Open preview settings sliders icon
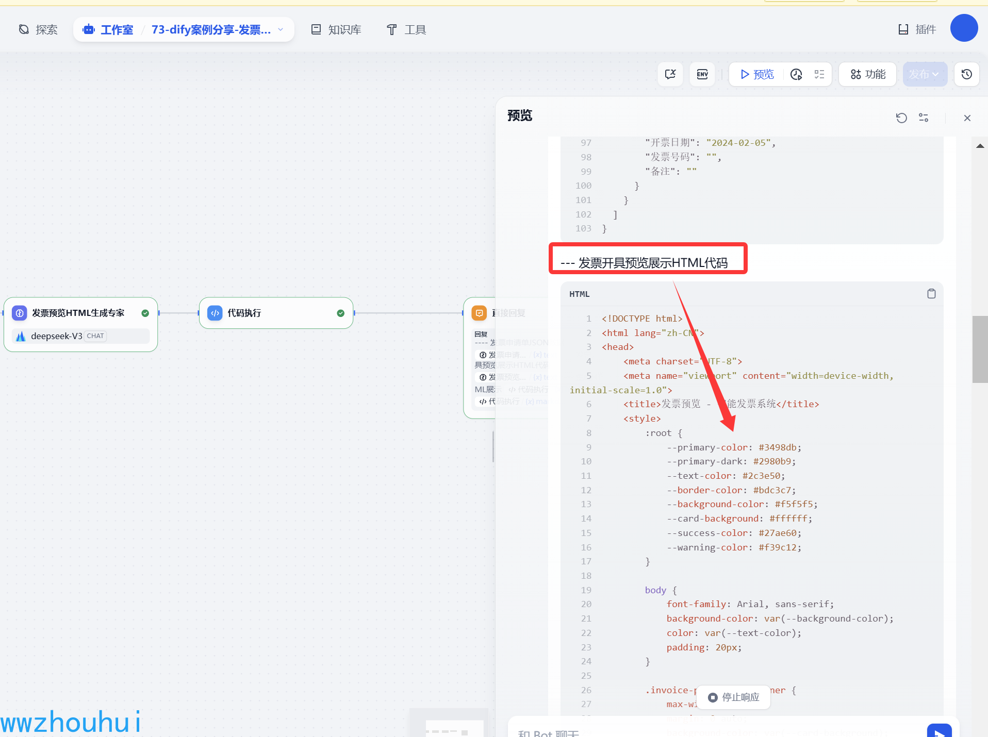Image resolution: width=988 pixels, height=737 pixels. coord(924,118)
